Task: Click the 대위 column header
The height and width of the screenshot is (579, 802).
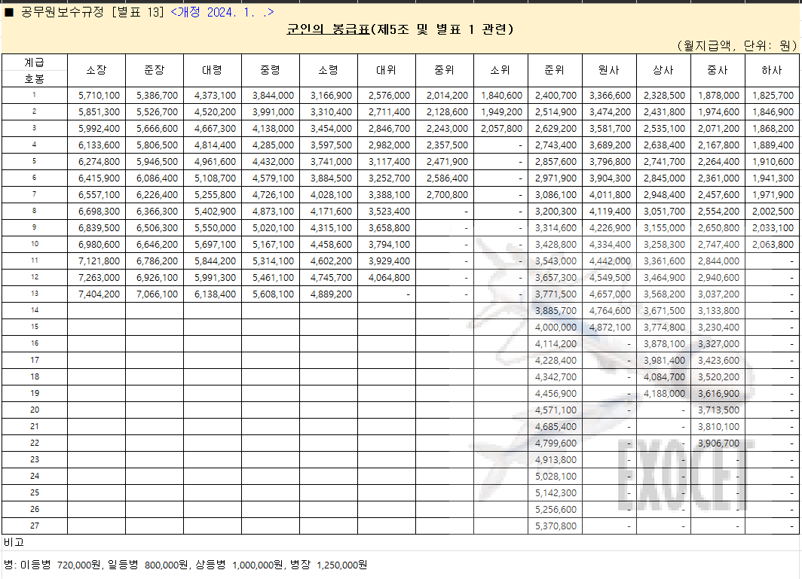Action: (x=387, y=70)
